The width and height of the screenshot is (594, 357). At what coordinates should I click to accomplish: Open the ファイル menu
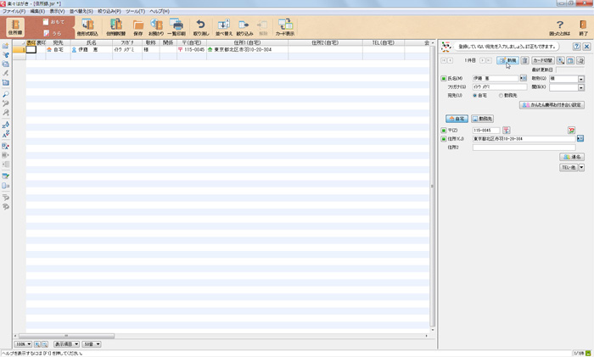[14, 11]
